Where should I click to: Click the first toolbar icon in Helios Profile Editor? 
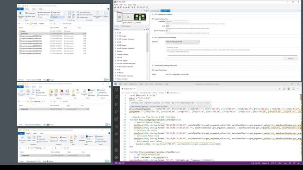[x=116, y=8]
